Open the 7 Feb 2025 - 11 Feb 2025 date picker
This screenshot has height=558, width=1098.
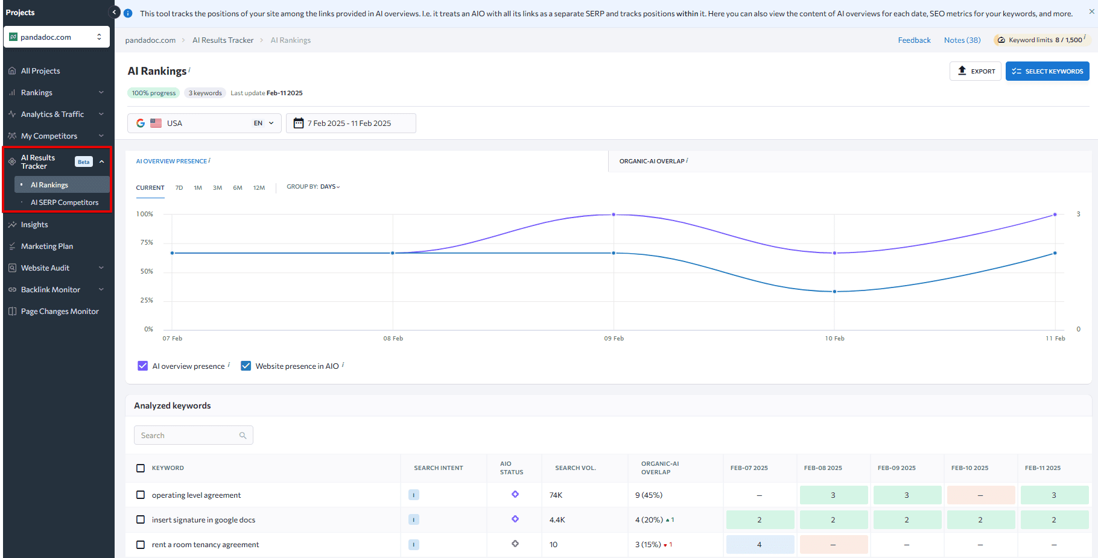point(351,123)
